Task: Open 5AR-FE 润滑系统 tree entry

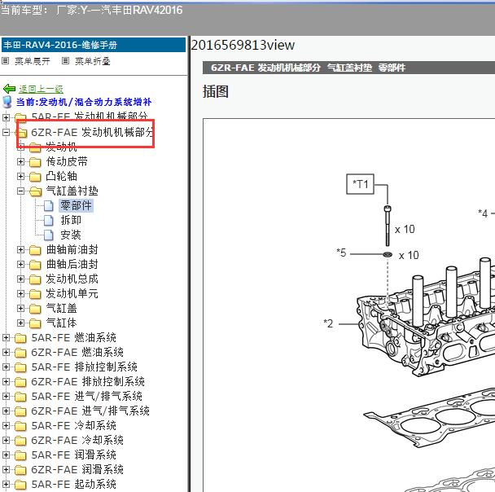Action: tap(73, 455)
